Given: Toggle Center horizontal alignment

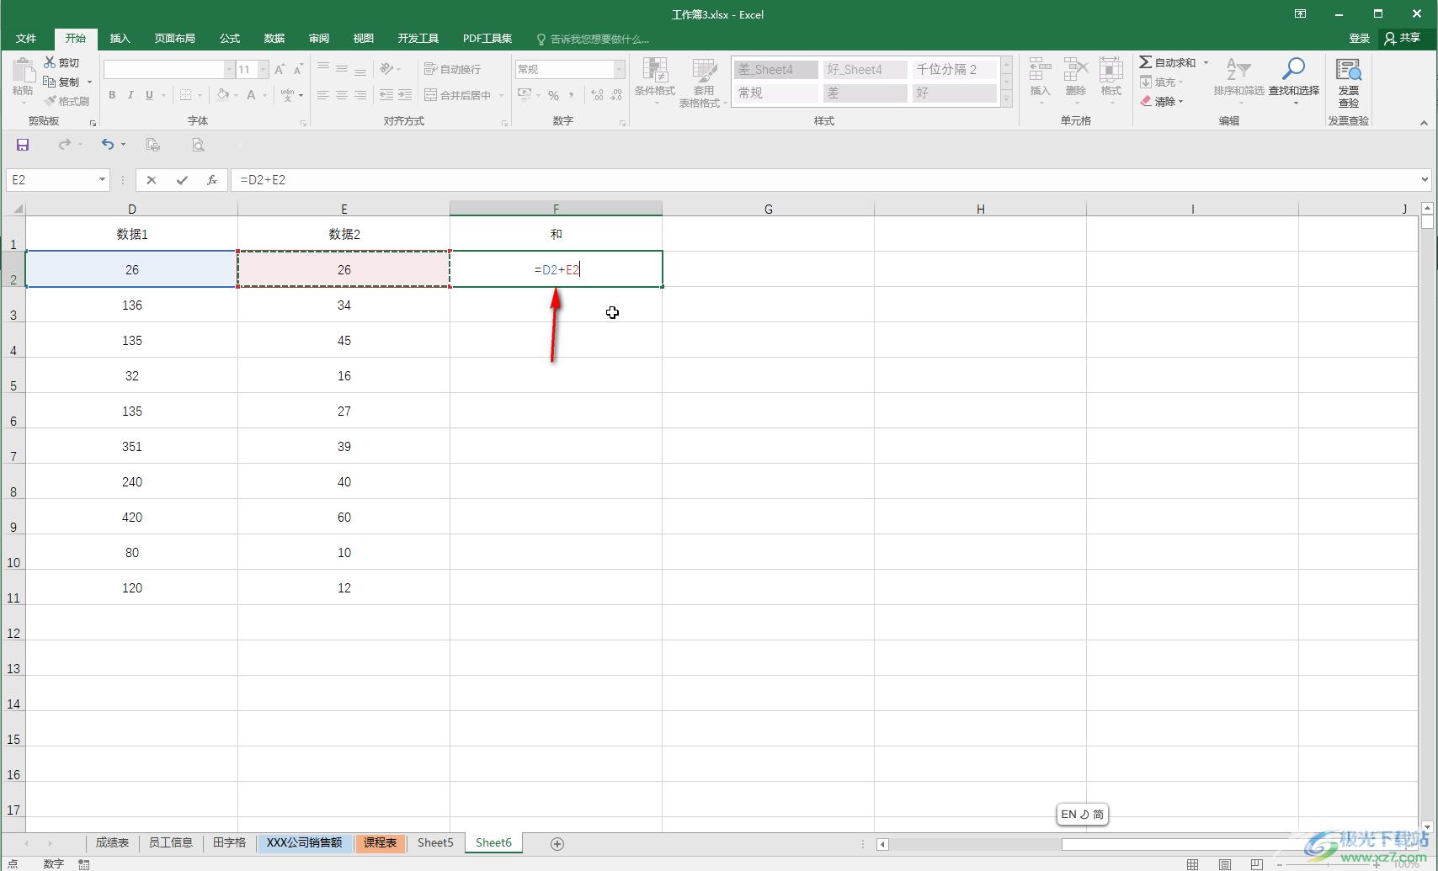Looking at the screenshot, I should pyautogui.click(x=342, y=95).
